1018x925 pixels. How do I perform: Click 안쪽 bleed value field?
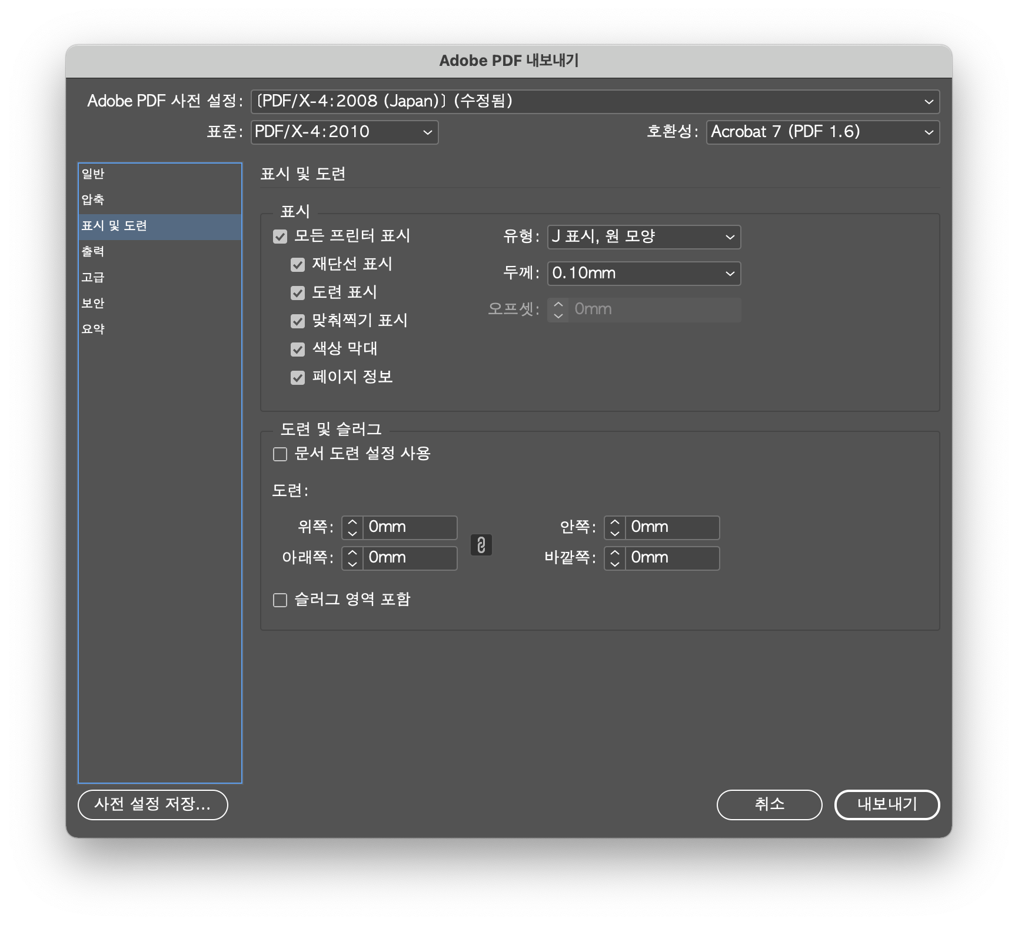672,527
